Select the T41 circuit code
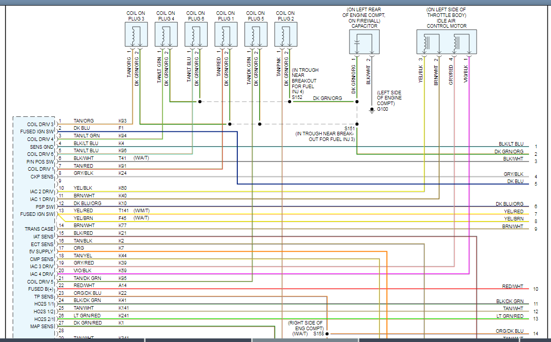 coord(123,158)
